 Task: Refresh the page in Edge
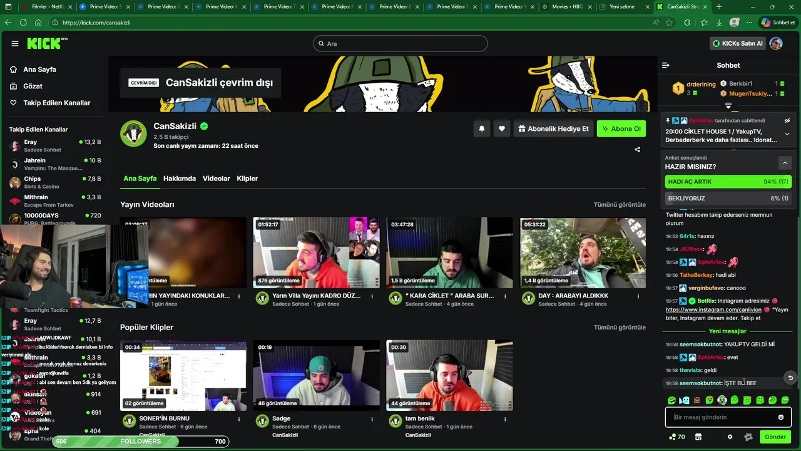23,22
